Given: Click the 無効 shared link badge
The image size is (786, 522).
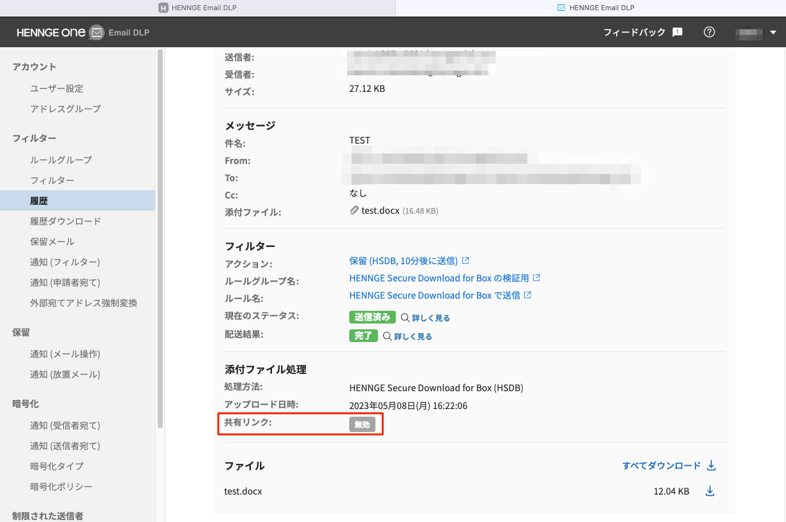Looking at the screenshot, I should pyautogui.click(x=362, y=424).
